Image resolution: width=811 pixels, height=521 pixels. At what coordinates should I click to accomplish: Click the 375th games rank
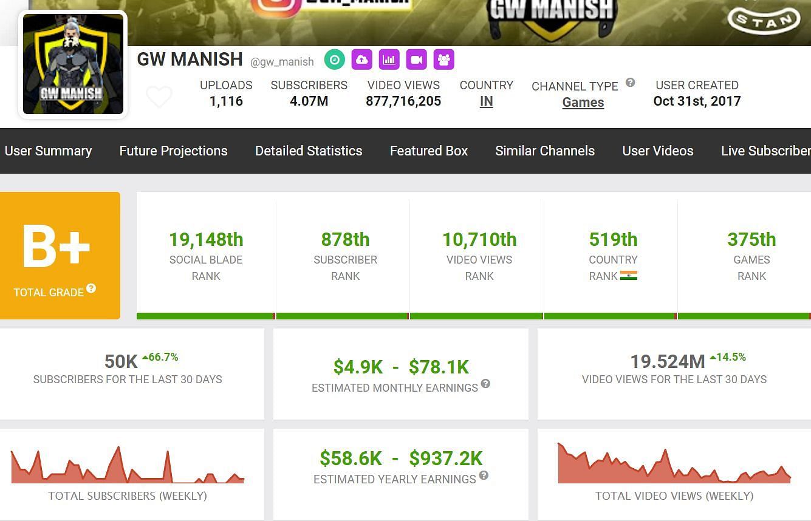[x=751, y=240]
